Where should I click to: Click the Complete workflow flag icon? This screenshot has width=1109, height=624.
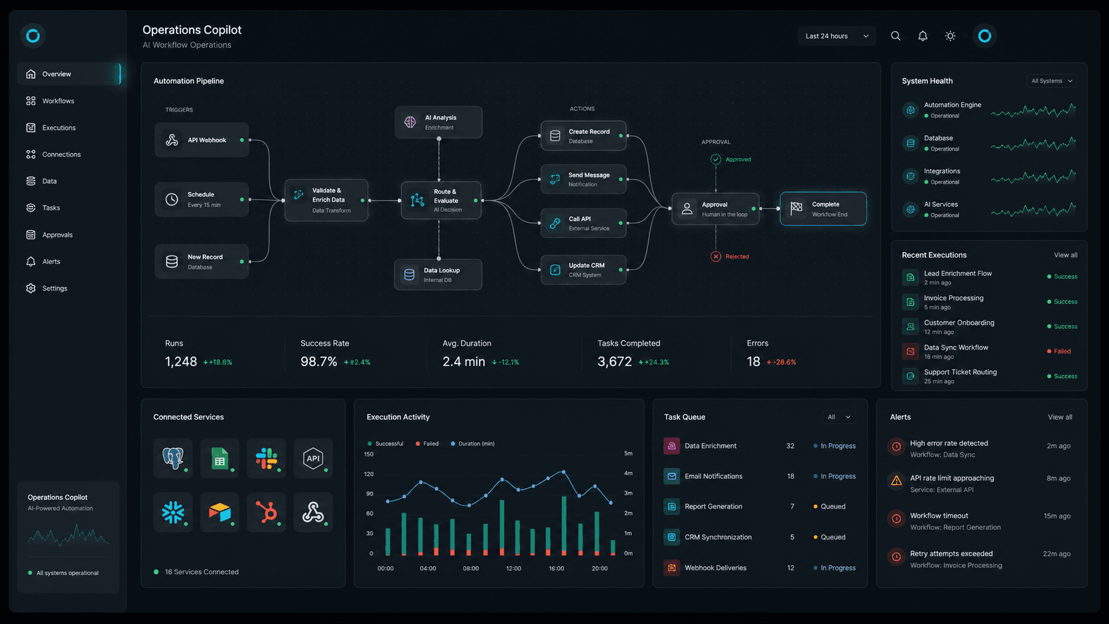click(x=797, y=208)
